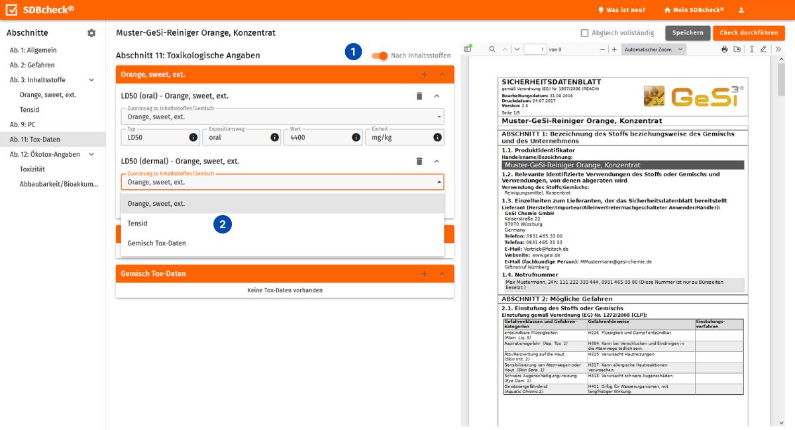
Task: Add an entry to Gemisch Tox-Daten with plus icon
Action: tap(425, 273)
